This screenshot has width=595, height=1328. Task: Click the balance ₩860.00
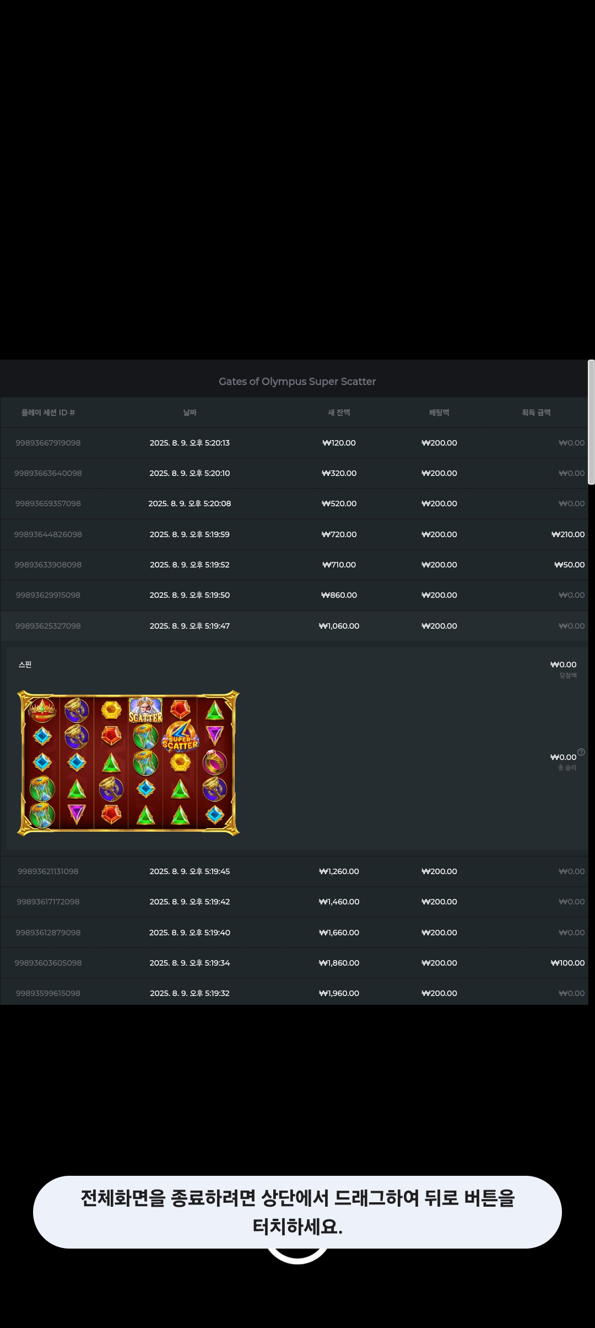339,595
